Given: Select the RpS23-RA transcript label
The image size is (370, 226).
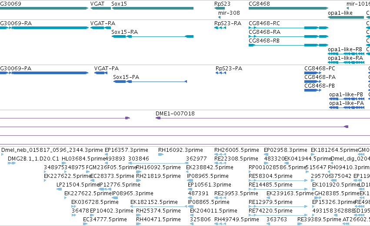Looking at the screenshot, I should point(228,23).
